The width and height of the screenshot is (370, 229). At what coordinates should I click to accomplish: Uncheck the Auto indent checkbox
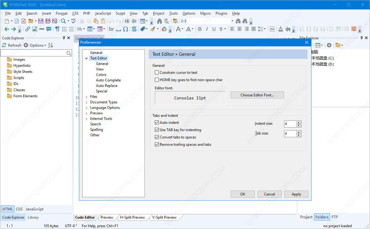157,123
